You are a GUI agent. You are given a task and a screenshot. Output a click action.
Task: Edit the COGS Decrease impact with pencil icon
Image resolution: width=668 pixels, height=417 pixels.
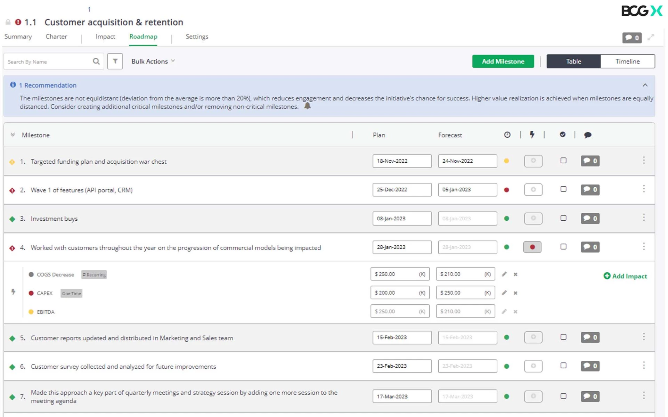(504, 274)
